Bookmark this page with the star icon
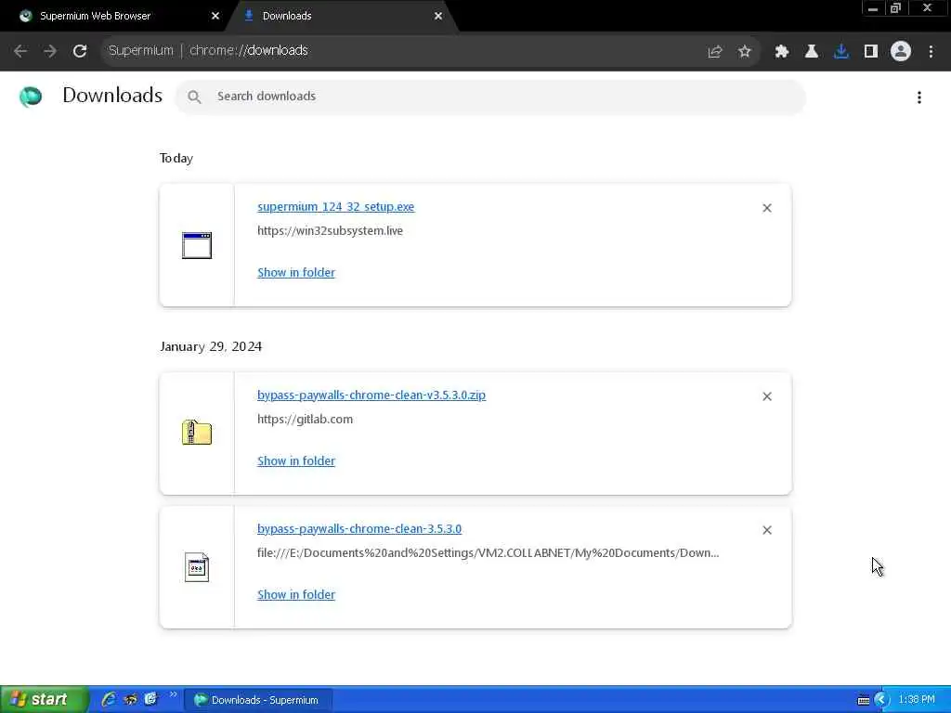Image resolution: width=951 pixels, height=713 pixels. coord(745,52)
